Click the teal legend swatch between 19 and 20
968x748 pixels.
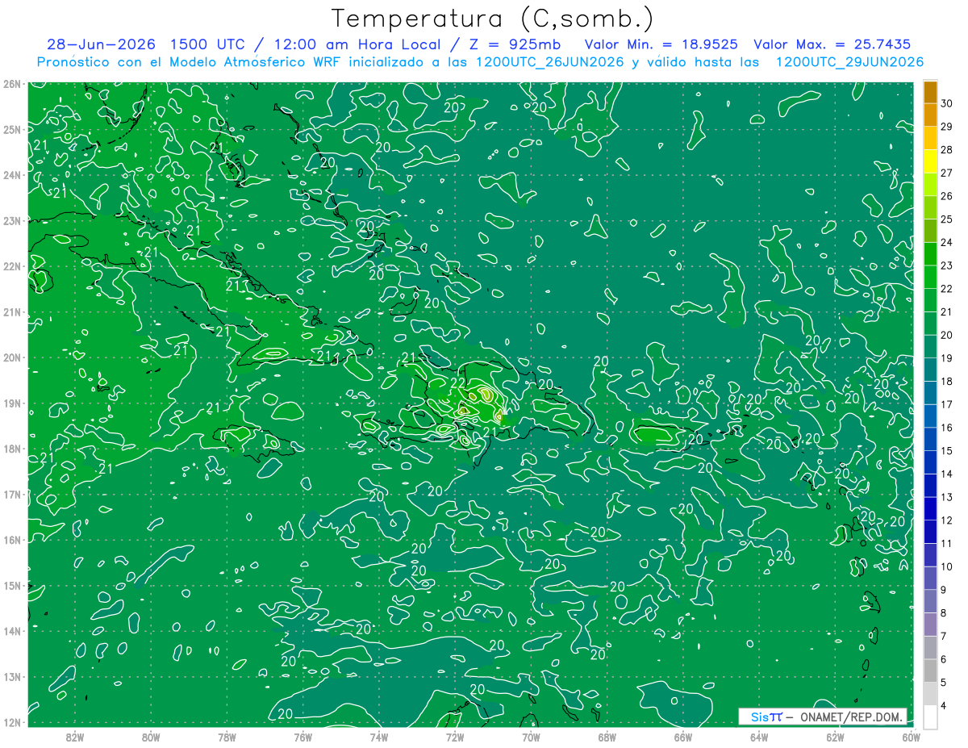(x=930, y=346)
